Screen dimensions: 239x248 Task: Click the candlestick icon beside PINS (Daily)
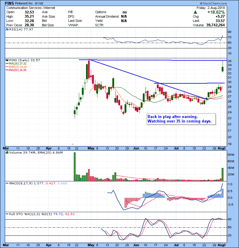click(x=7, y=60)
